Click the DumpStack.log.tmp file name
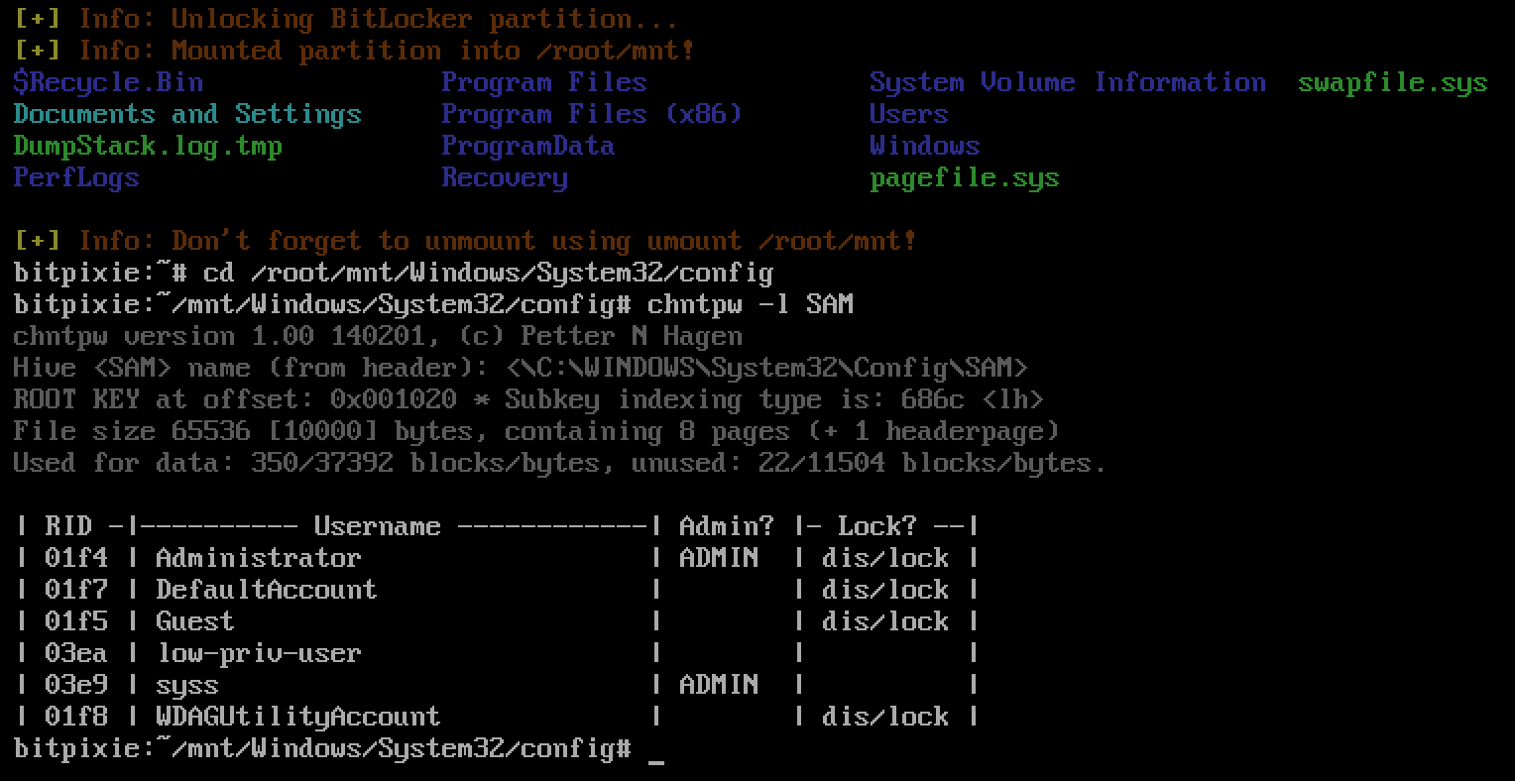This screenshot has height=781, width=1515. pos(148,146)
